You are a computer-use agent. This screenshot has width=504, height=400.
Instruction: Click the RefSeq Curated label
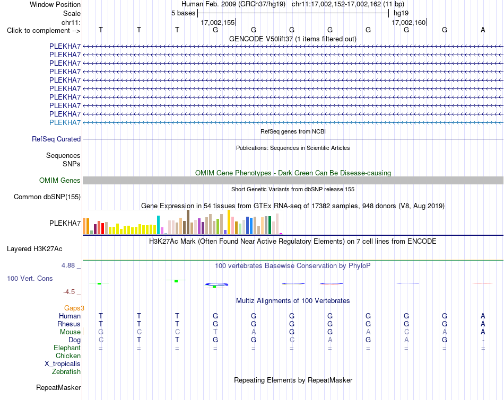[56, 139]
